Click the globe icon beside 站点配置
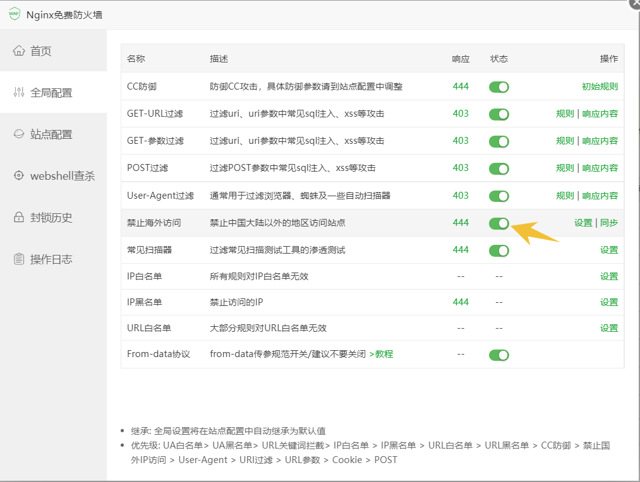 [x=19, y=134]
